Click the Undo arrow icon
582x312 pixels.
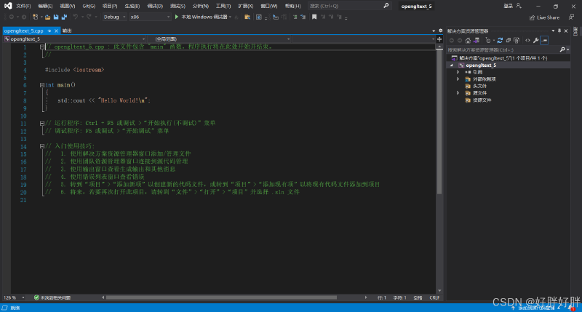(x=76, y=17)
